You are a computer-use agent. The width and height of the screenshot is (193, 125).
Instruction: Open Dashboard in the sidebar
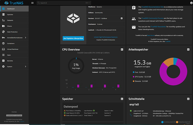(x=14, y=9)
